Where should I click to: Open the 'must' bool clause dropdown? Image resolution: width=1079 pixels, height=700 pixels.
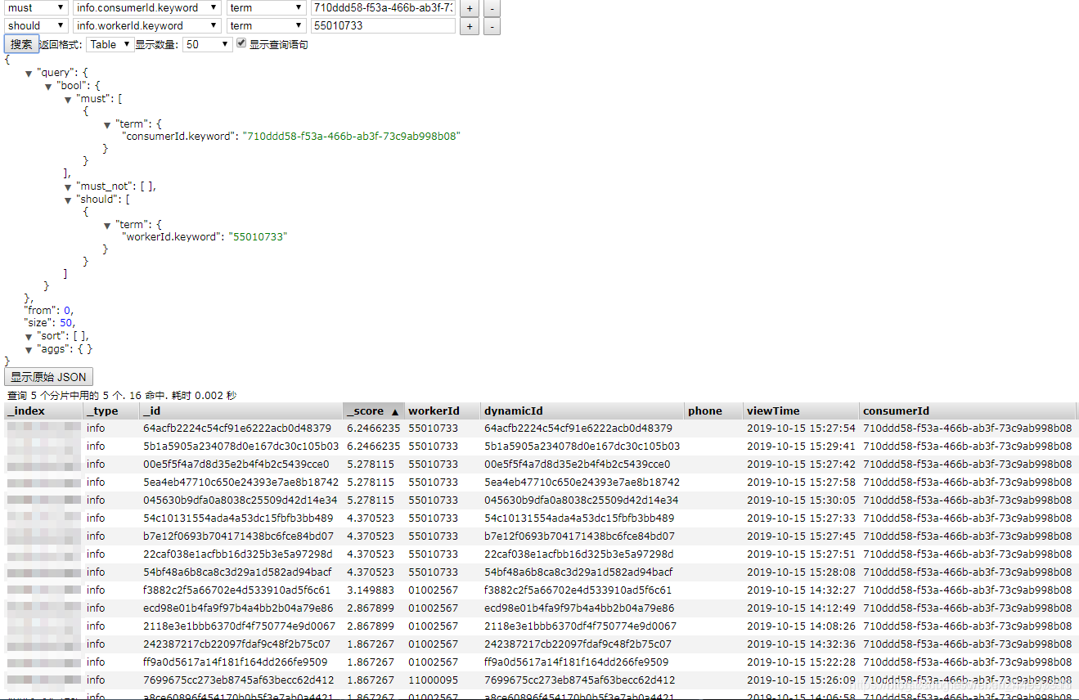(x=37, y=7)
